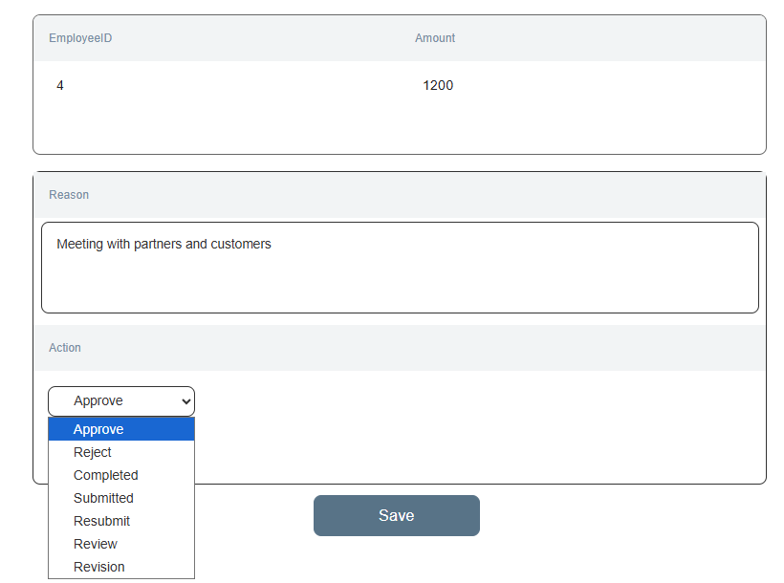Click the Reason section label
This screenshot has width=784, height=583.
click(69, 195)
